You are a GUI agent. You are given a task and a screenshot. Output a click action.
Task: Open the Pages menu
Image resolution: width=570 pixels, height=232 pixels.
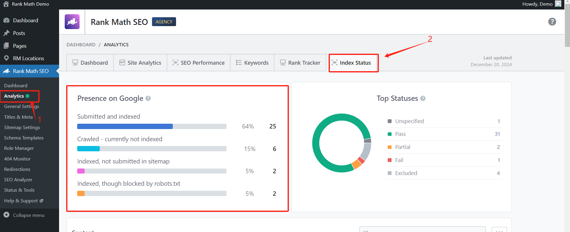(x=29, y=46)
